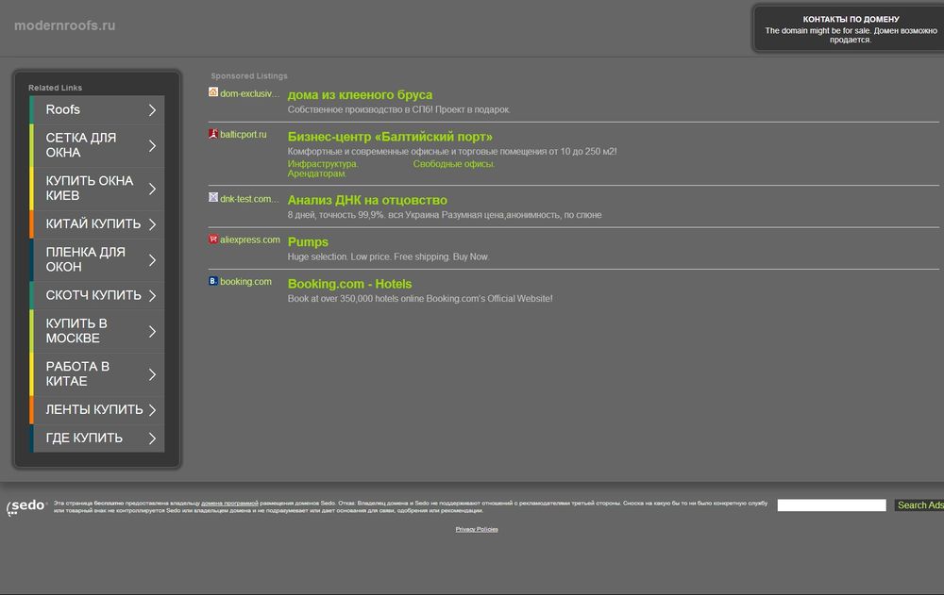944x595 pixels.
Task: Click 'Huge selection. Low price' description text
Action: 388,256
